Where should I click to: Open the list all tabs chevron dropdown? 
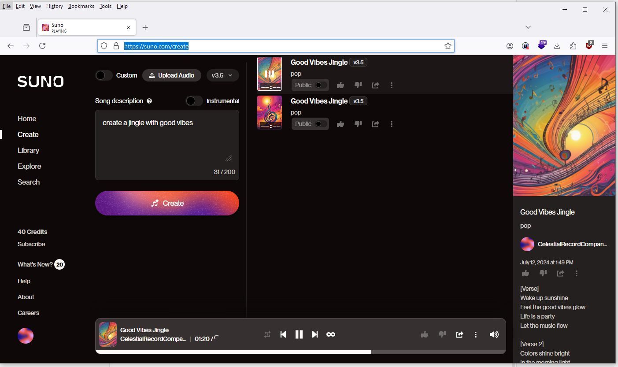click(x=528, y=27)
